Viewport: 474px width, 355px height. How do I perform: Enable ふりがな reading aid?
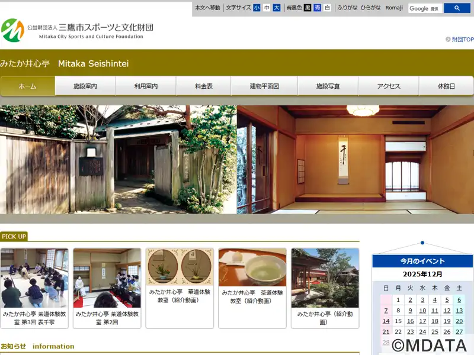pyautogui.click(x=347, y=8)
